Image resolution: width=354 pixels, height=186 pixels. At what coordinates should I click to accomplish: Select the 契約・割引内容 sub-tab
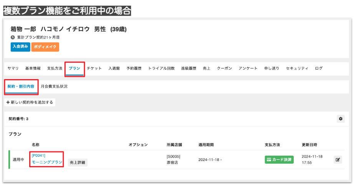click(21, 86)
